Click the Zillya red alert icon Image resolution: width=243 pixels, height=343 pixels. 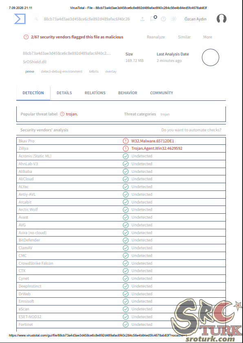[126, 148]
